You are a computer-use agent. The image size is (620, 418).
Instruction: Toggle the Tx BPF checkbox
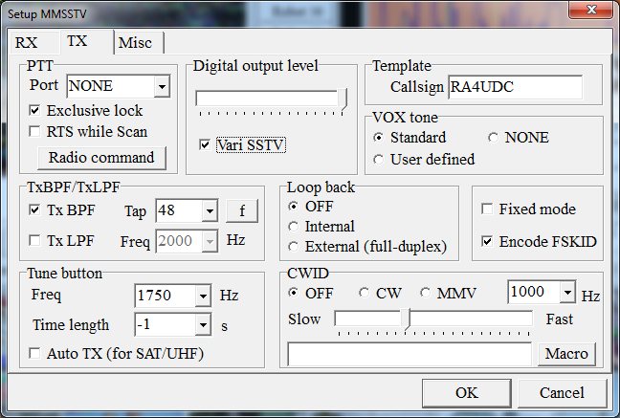point(35,209)
